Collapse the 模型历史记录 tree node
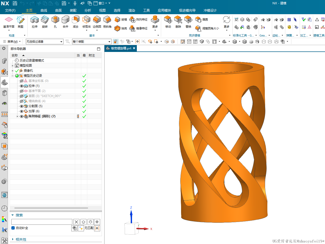Image resolution: width=325 pixels, height=244 pixels. 12,76
